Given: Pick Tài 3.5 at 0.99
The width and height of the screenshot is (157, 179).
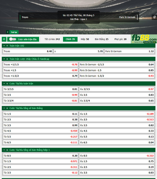Looking at the screenshot, I should (x=40, y=125).
